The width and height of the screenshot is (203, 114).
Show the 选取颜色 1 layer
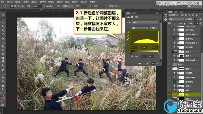(169, 73)
